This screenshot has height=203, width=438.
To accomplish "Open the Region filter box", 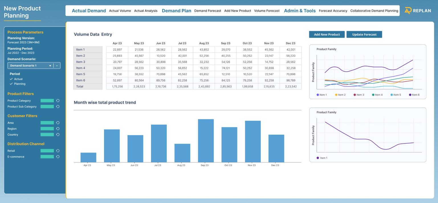I will [47, 129].
